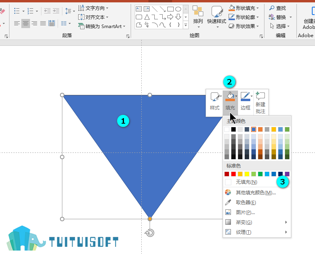This screenshot has width=315, height=254.
Task: Select straight line shape
Action: point(155,9)
